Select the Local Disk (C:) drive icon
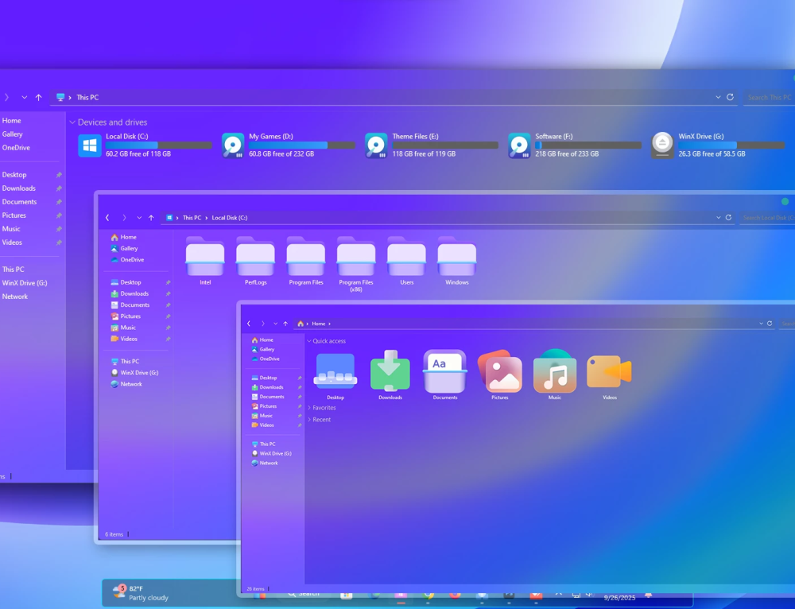Image resolution: width=795 pixels, height=609 pixels. pos(88,145)
